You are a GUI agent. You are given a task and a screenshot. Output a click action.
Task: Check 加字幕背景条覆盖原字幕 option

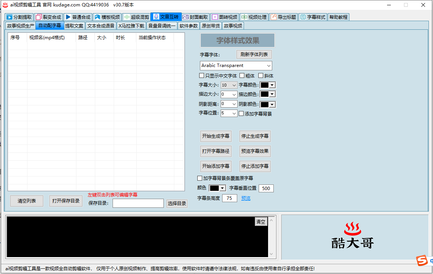tap(200, 178)
